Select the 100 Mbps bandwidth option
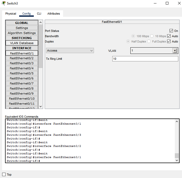182x178 pixels. pyautogui.click(x=133, y=36)
